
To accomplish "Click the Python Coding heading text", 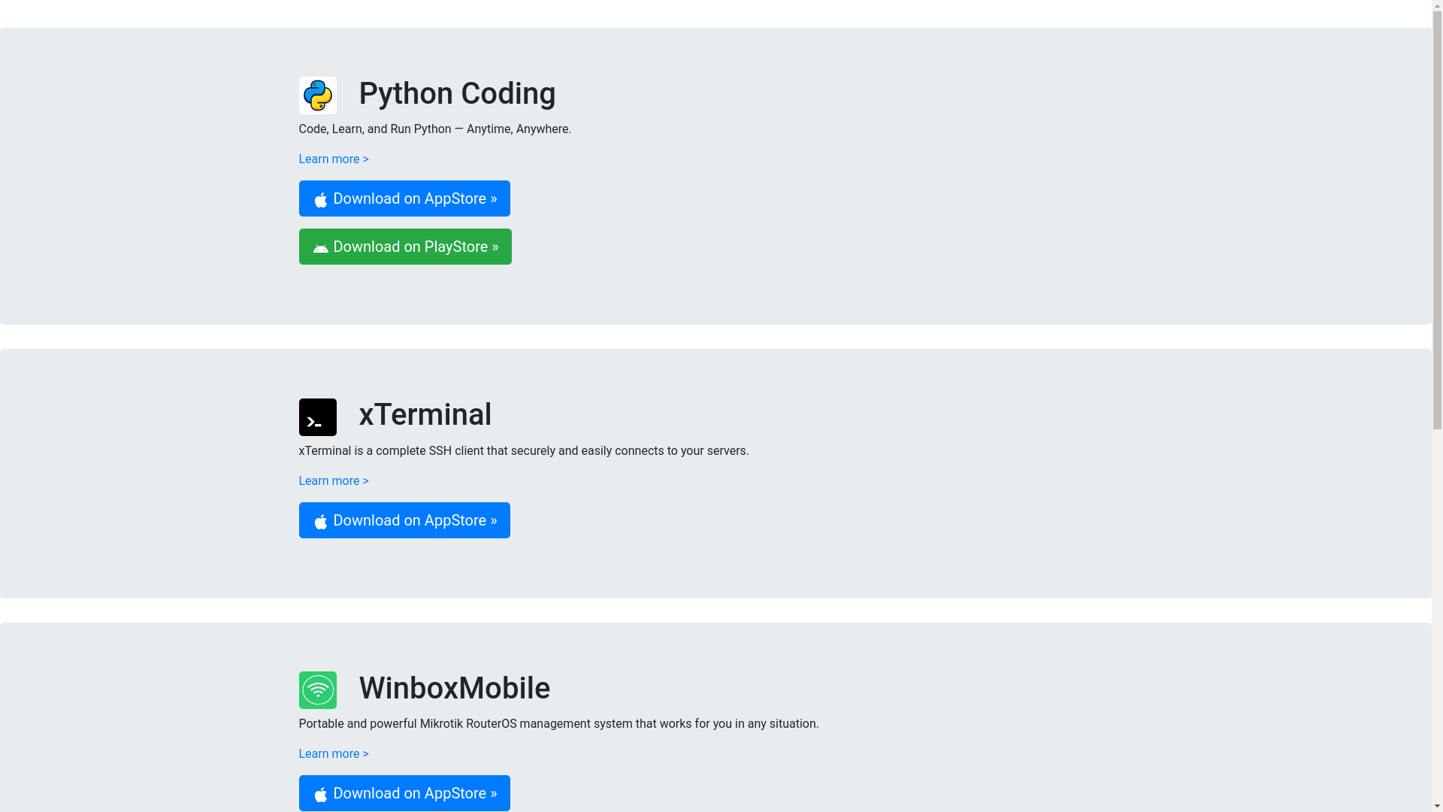I will [457, 94].
